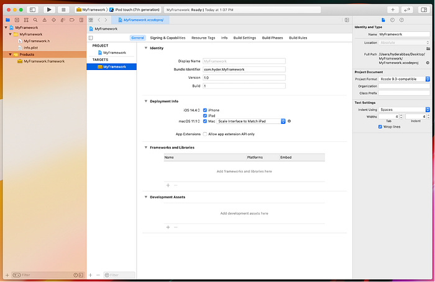
Task: Click the Version field
Action: point(244,77)
